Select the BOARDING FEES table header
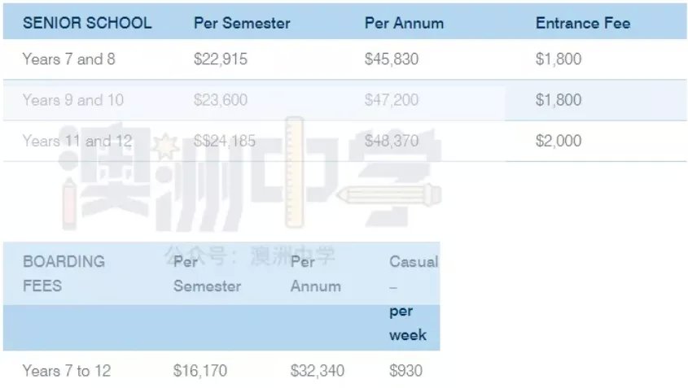Screen dimensions: 688x388 pyautogui.click(x=64, y=273)
